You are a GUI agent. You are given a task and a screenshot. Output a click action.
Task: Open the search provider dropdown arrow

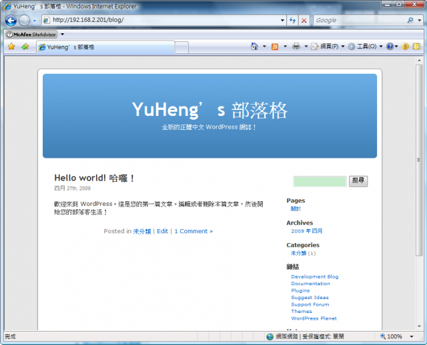point(420,20)
